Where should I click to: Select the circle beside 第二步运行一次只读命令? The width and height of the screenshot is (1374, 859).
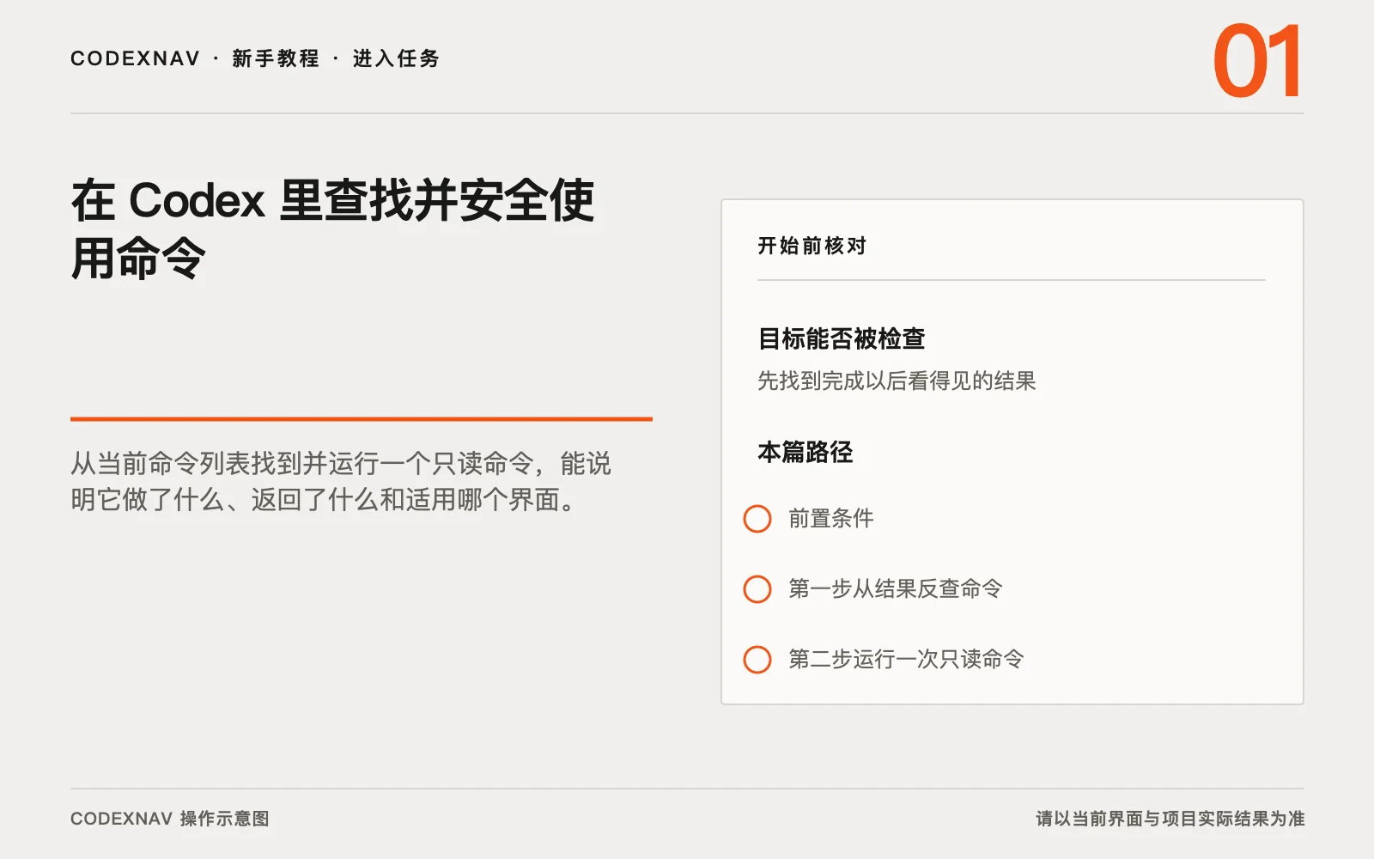757,660
